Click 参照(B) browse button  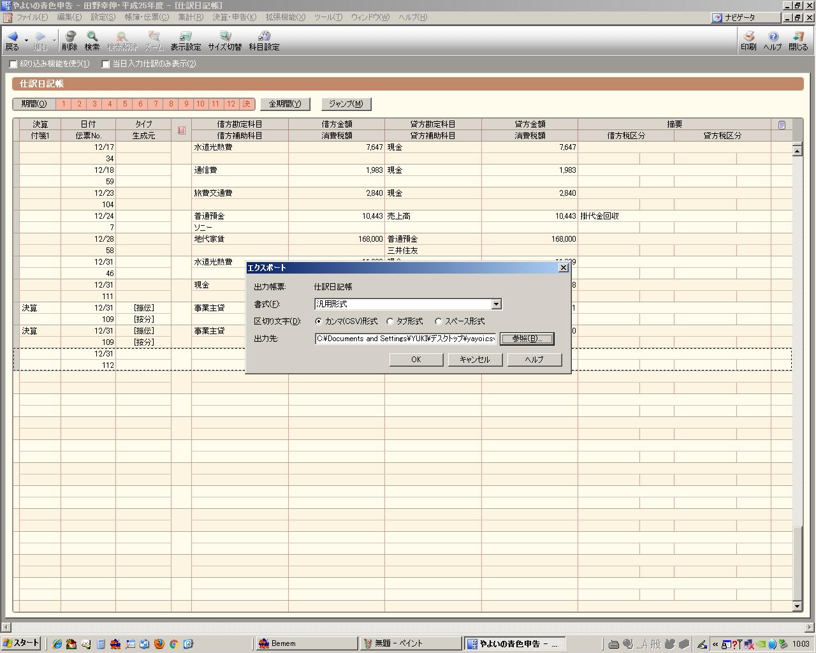pyautogui.click(x=527, y=339)
